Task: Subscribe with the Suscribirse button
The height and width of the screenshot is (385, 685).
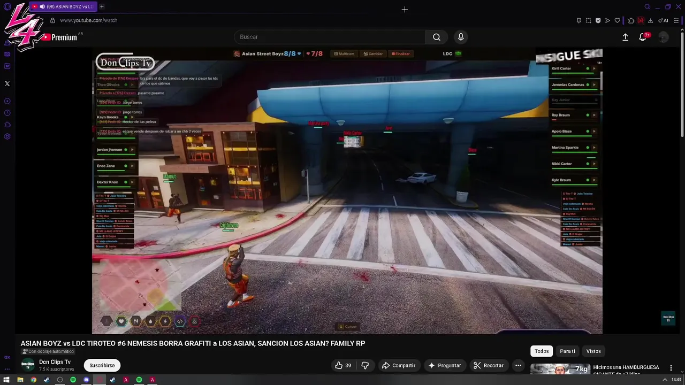Action: pyautogui.click(x=102, y=365)
